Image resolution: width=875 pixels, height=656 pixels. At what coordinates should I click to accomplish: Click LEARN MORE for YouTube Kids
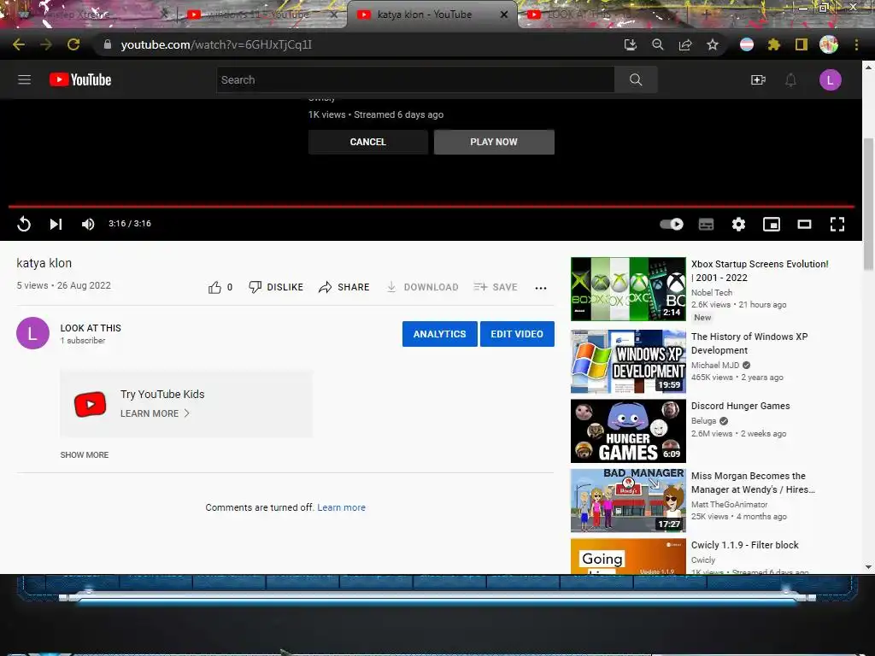(x=150, y=413)
